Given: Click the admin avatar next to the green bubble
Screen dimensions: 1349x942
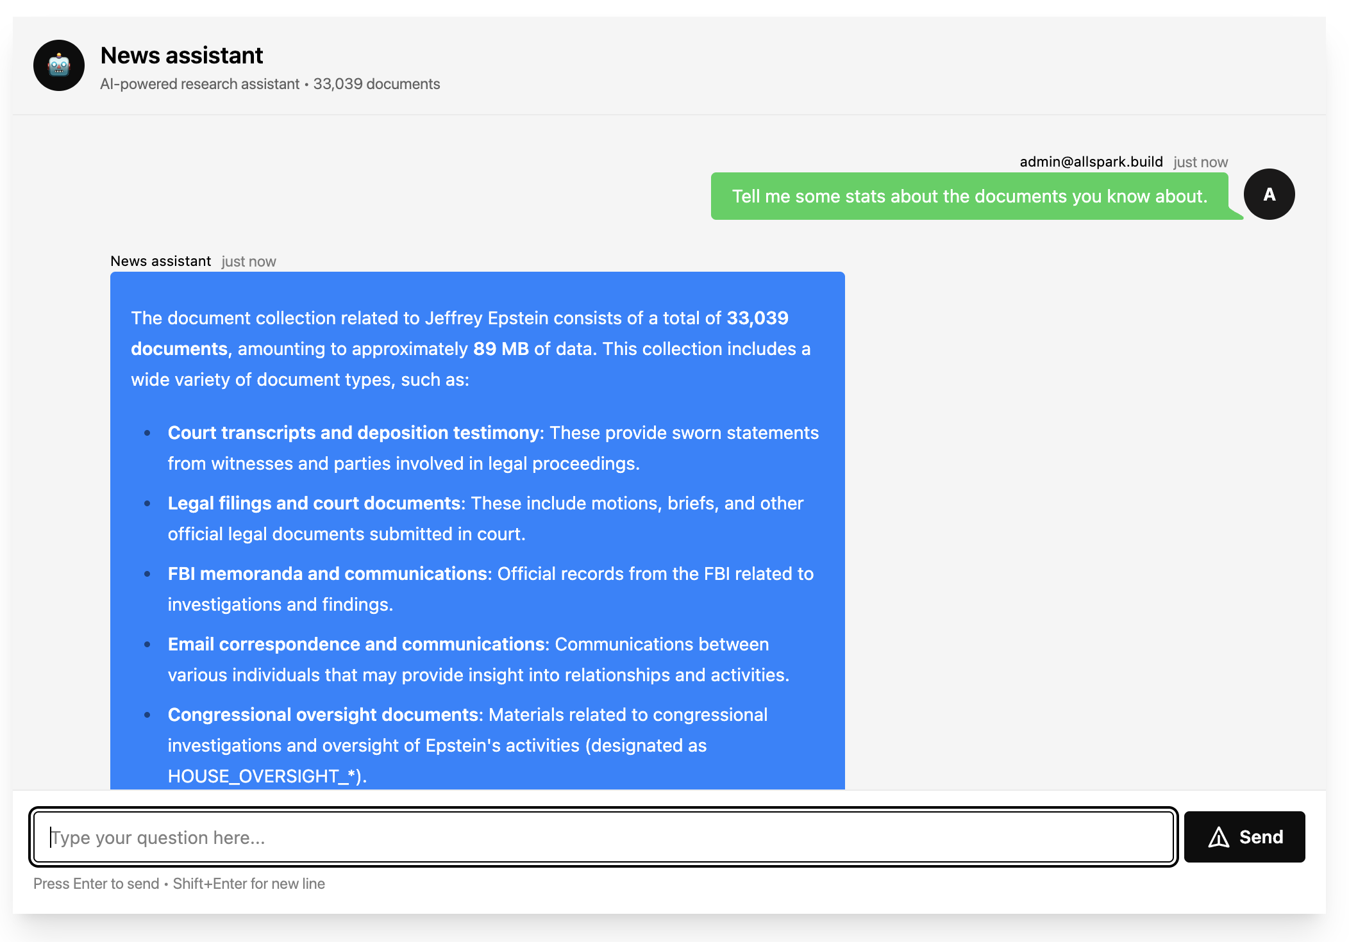Looking at the screenshot, I should point(1269,194).
